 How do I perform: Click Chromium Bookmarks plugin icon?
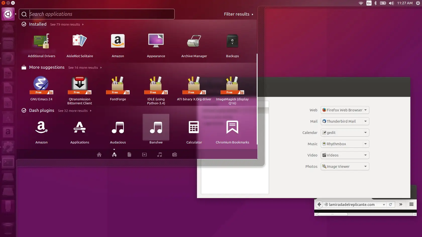pyautogui.click(x=232, y=128)
